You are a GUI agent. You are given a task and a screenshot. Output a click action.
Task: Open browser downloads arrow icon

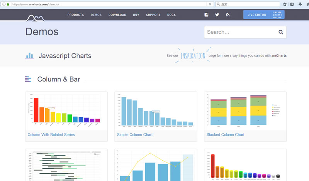[300, 4]
